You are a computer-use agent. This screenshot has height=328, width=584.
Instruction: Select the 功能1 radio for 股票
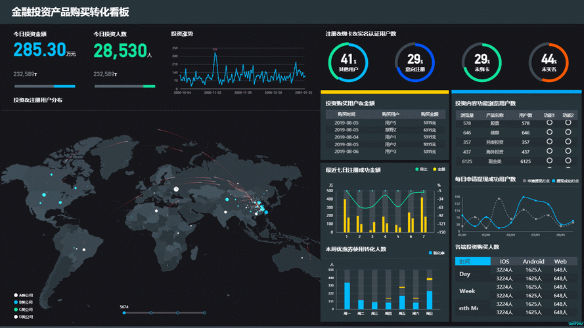coord(549,123)
